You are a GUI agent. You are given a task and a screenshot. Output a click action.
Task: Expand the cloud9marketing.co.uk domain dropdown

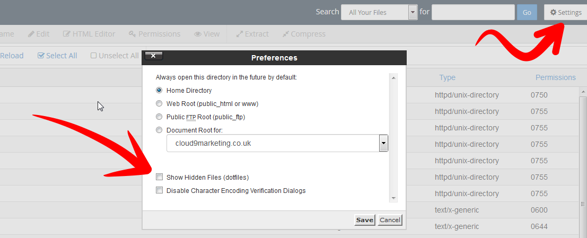coord(383,143)
